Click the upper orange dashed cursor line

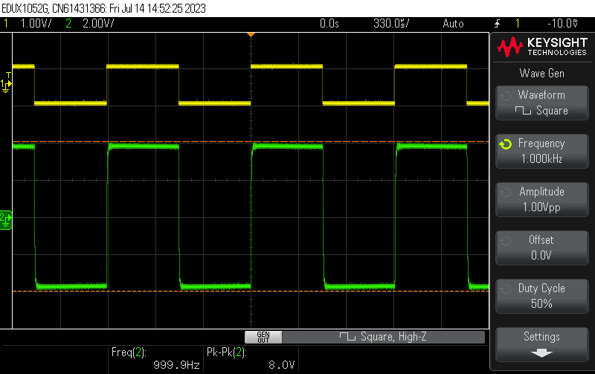(x=251, y=141)
